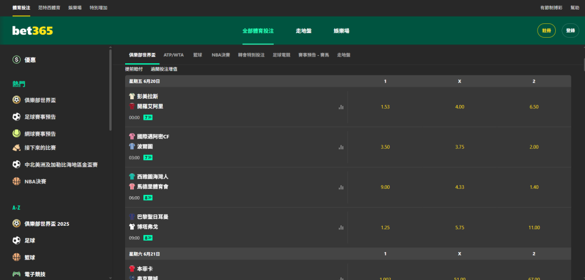Viewport: 585px width, 280px height.
Task: Select the football icon beside 中北美洲及加勒比海地區金盃賽
Action: pos(17,164)
